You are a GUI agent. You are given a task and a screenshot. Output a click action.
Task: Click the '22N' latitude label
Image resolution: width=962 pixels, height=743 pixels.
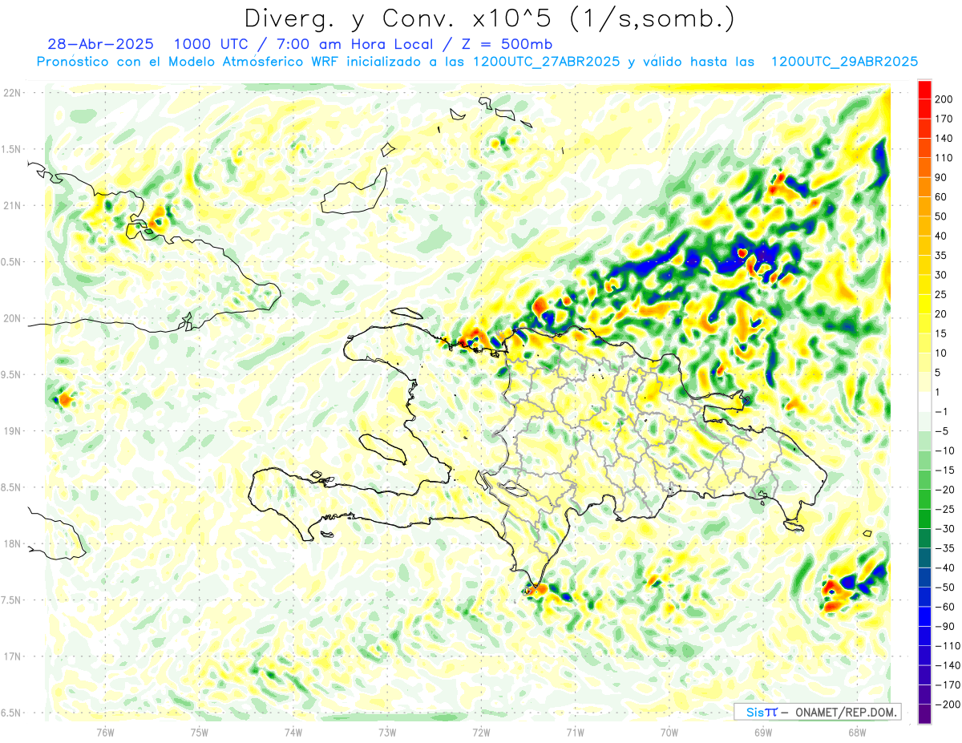(x=12, y=93)
